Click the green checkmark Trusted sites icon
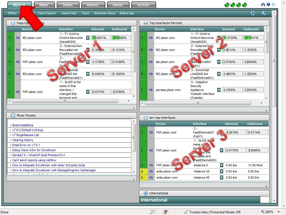286x215 pixels. tap(186, 212)
